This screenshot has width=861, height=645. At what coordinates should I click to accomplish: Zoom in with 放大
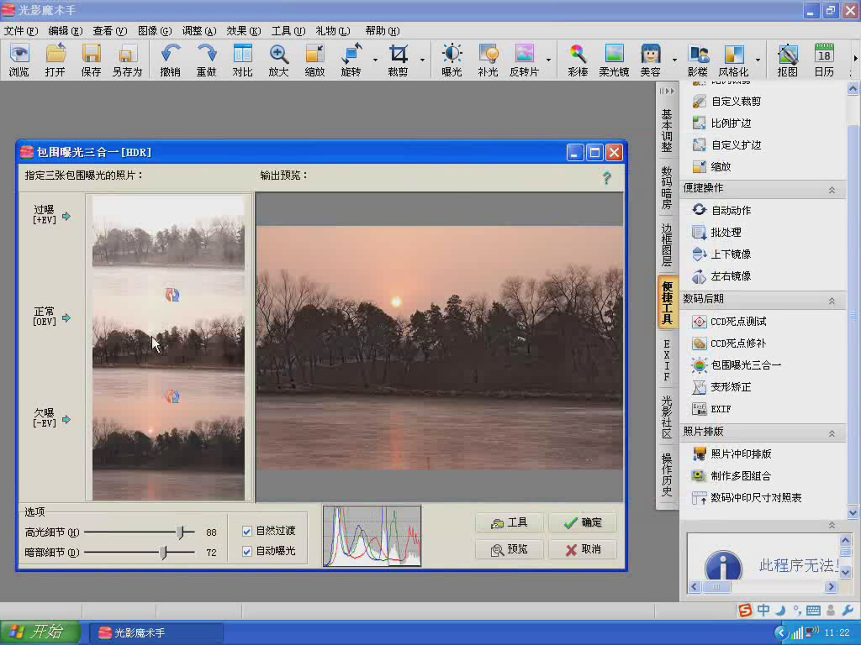click(x=279, y=60)
